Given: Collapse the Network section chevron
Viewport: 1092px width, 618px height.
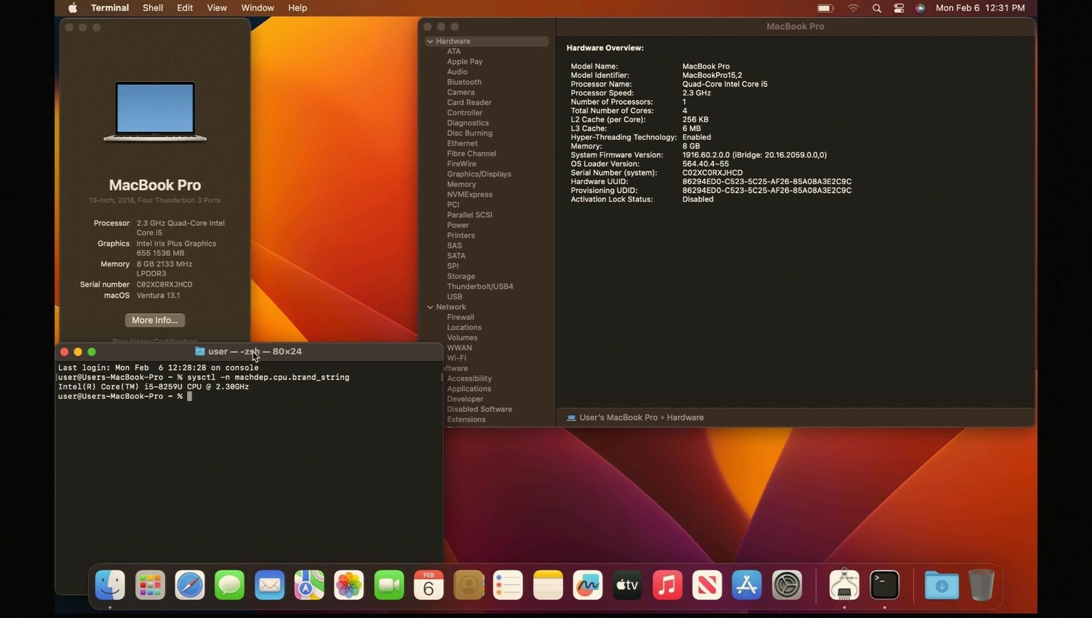Looking at the screenshot, I should (430, 308).
